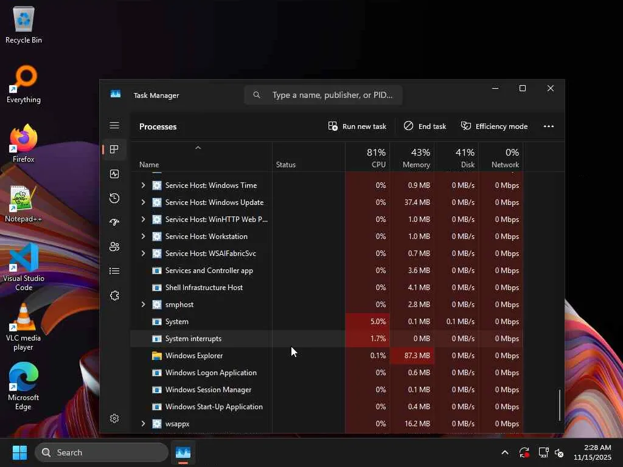Click the process search input field
The width and height of the screenshot is (623, 467).
point(324,95)
